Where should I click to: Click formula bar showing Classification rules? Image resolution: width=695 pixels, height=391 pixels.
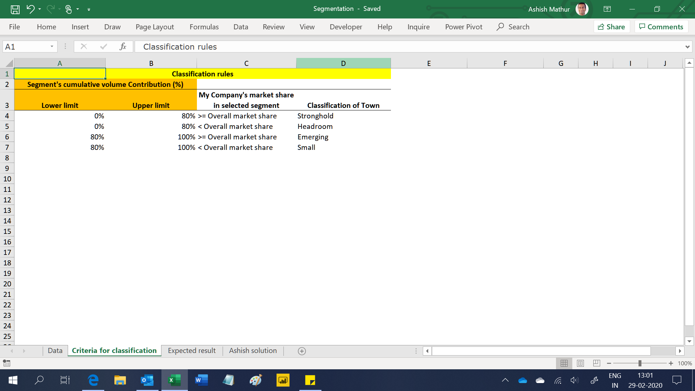pos(409,46)
